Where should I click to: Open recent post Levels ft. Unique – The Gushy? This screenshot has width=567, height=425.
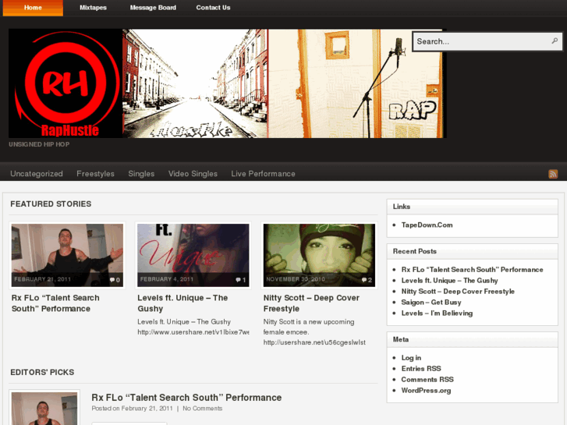tap(449, 281)
